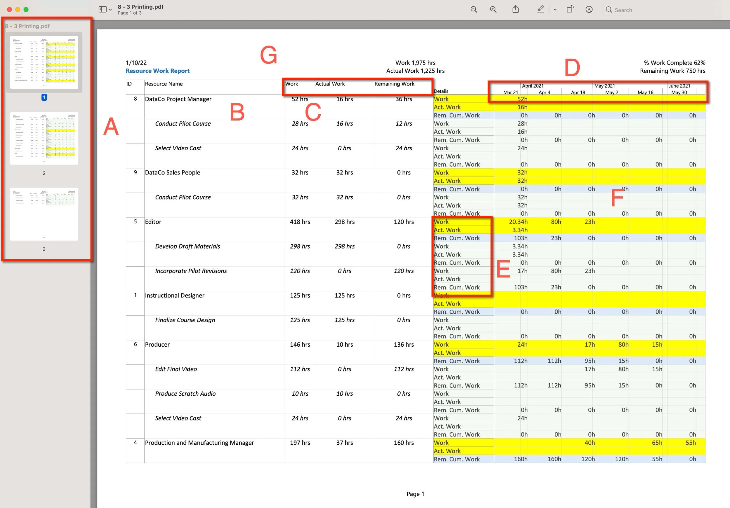Click the 'May 16' week header
The height and width of the screenshot is (508, 730).
(x=645, y=92)
